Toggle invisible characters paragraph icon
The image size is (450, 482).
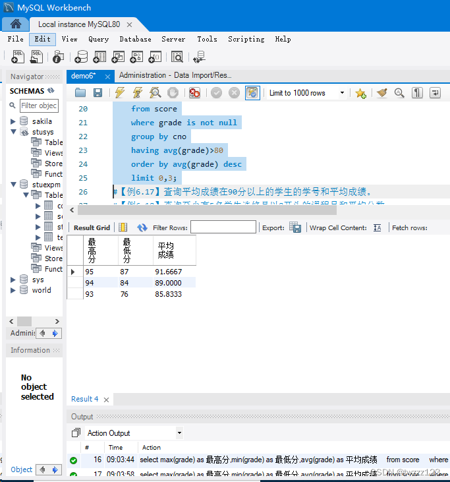point(417,92)
